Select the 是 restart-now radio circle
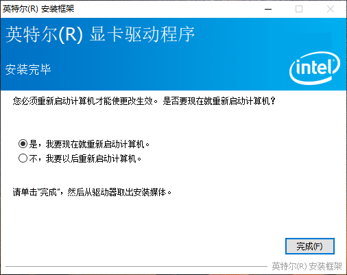 coord(23,144)
